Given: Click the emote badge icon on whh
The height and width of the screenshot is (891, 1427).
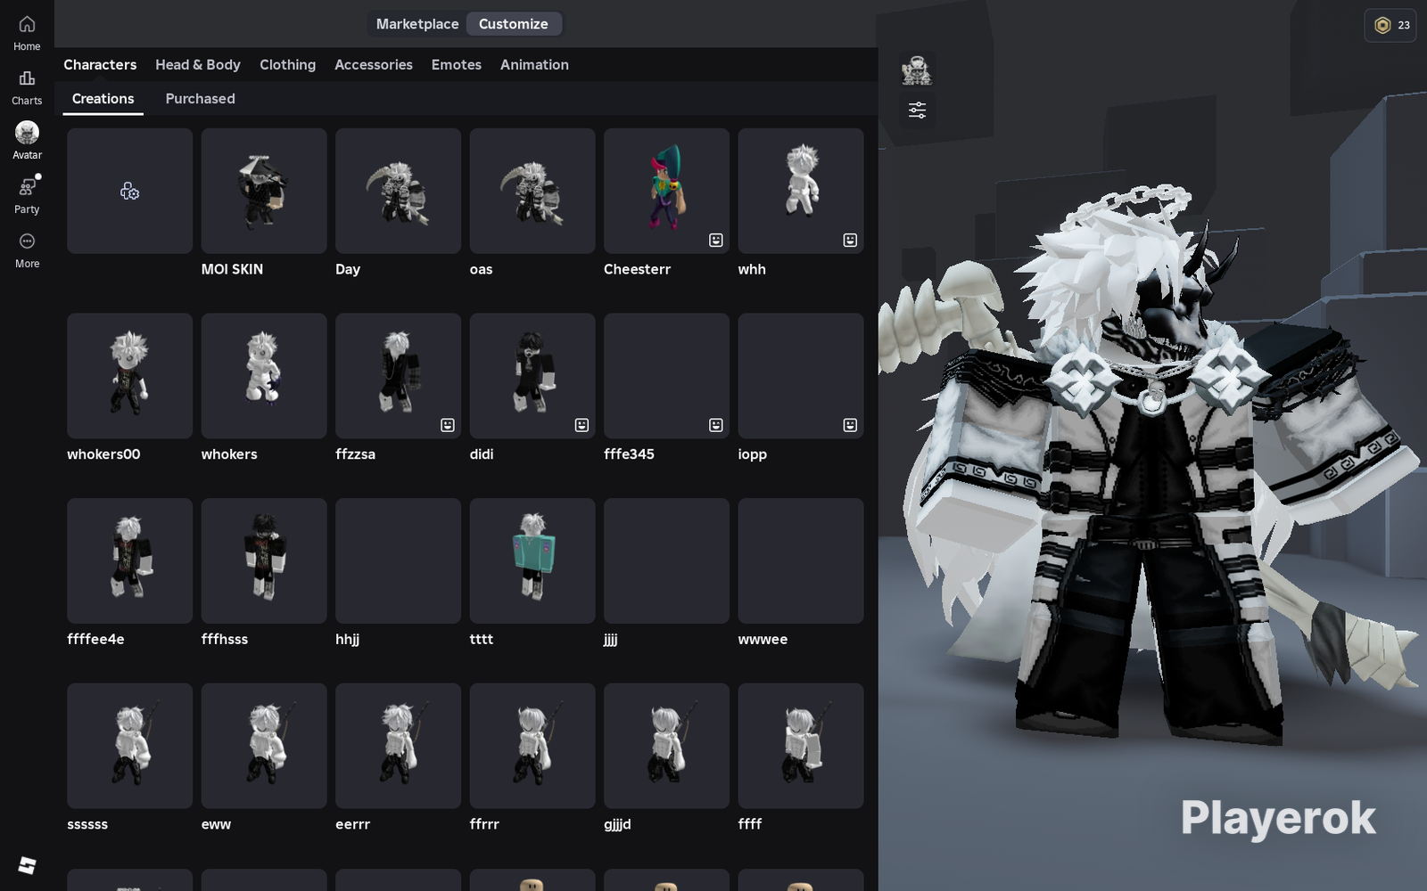Looking at the screenshot, I should 850,240.
